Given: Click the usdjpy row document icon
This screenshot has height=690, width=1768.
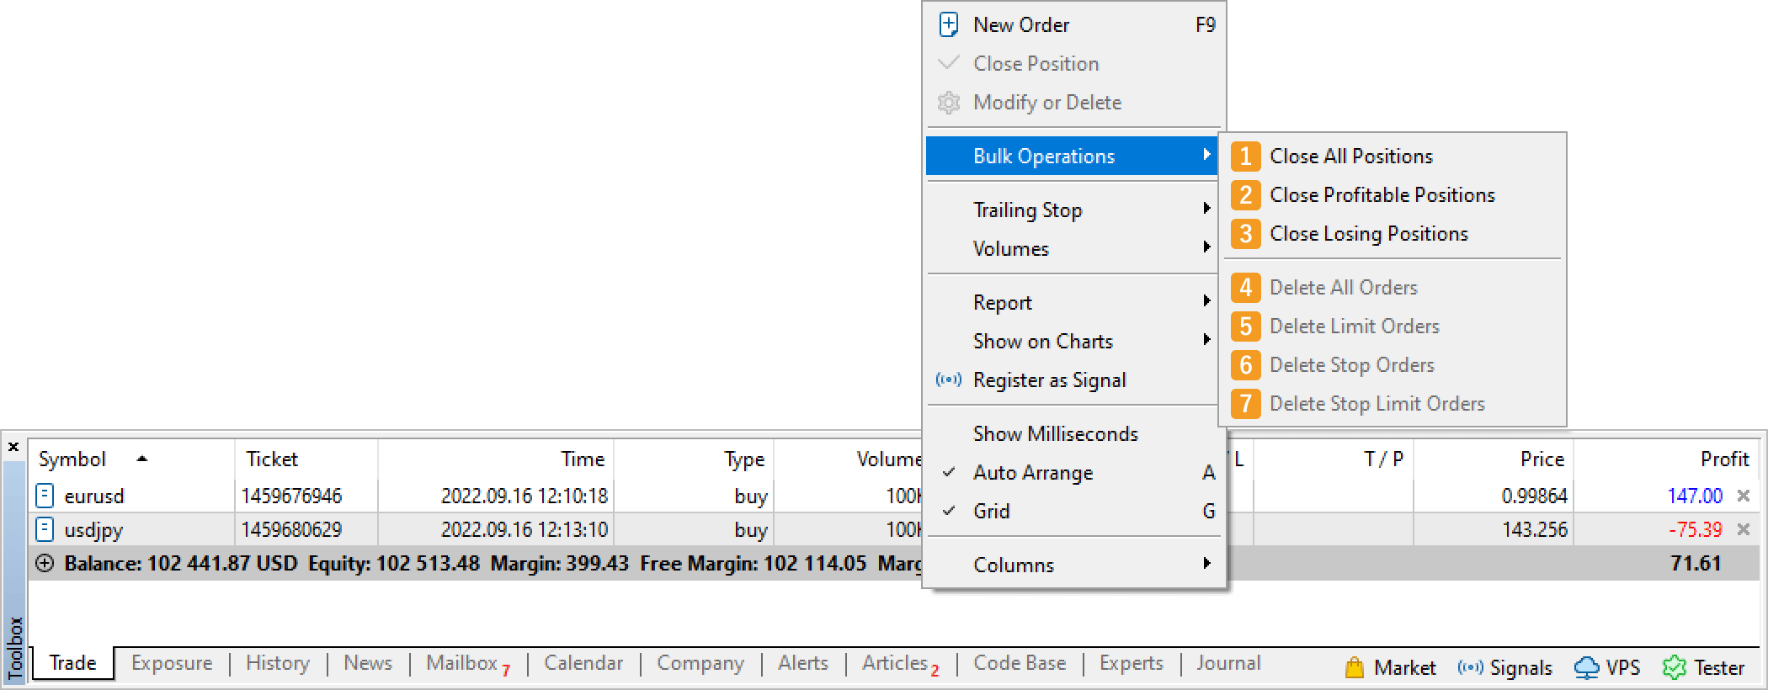Looking at the screenshot, I should click(45, 529).
